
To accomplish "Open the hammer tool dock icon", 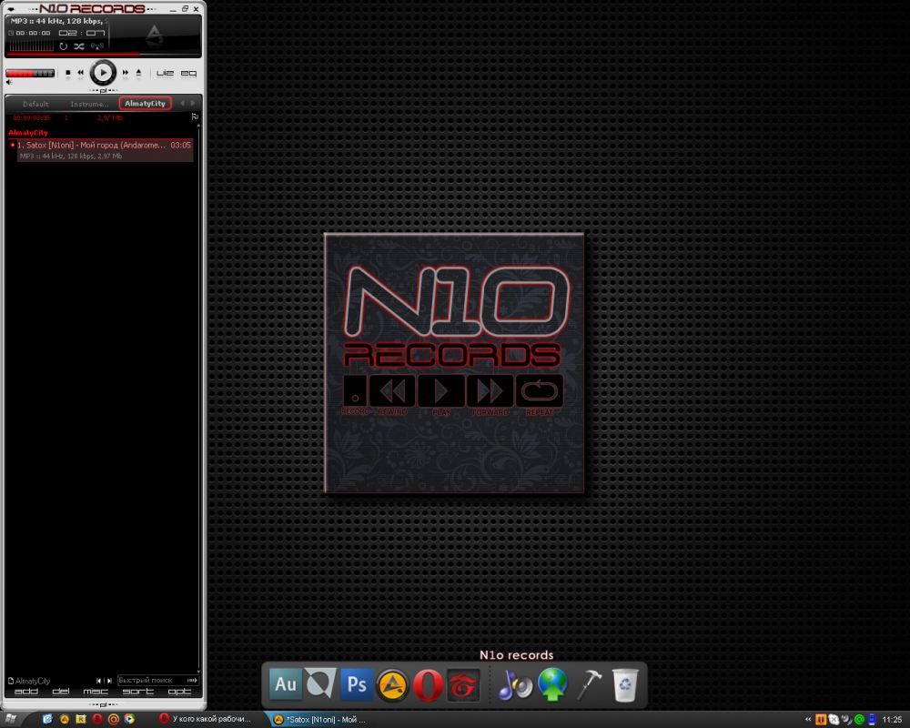I will pyautogui.click(x=589, y=684).
